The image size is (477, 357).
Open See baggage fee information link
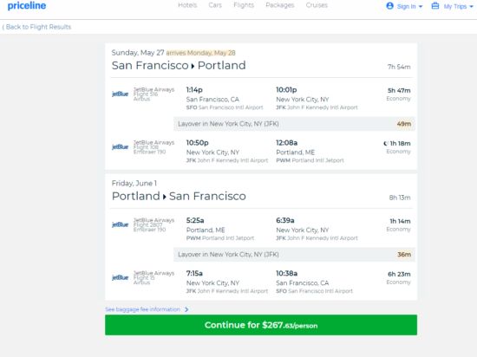(x=143, y=309)
